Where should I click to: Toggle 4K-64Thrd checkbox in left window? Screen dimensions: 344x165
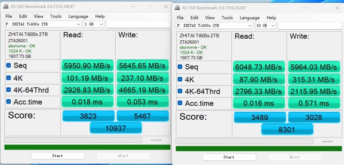(9, 90)
